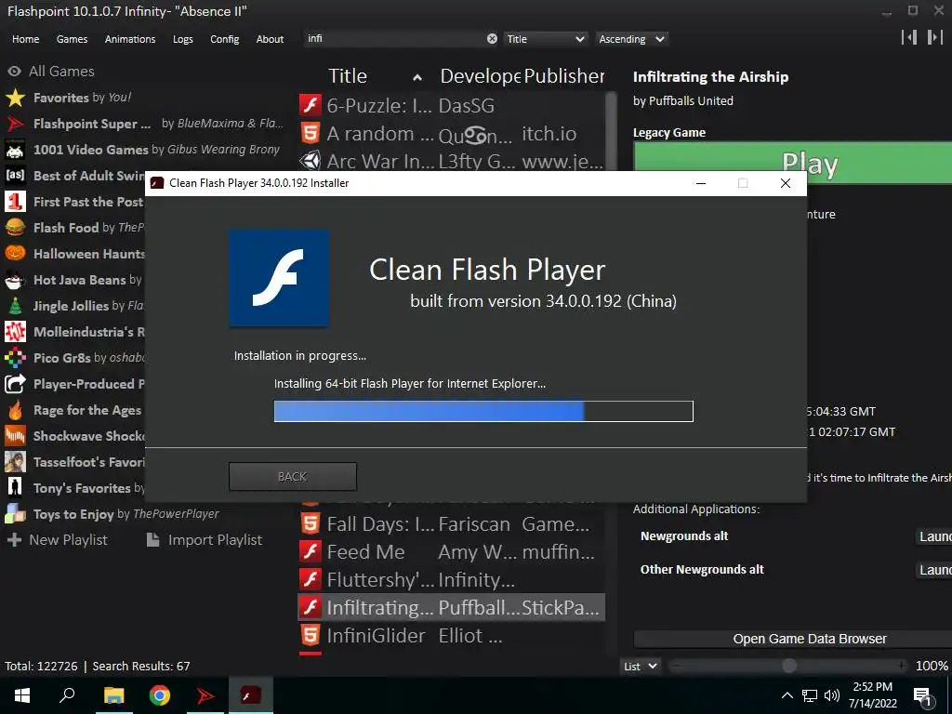Image resolution: width=952 pixels, height=714 pixels.
Task: Click Open Game Data Browser button
Action: tap(792, 639)
